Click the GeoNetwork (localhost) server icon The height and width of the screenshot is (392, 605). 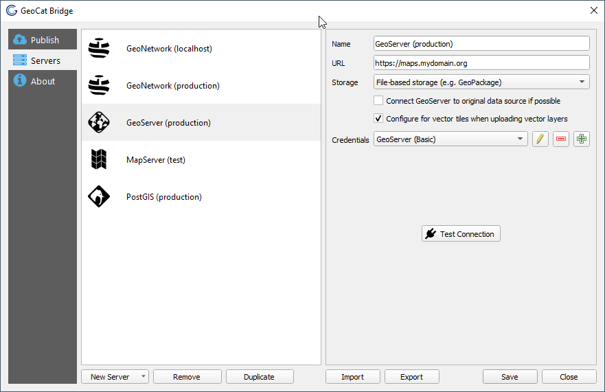pyautogui.click(x=99, y=49)
